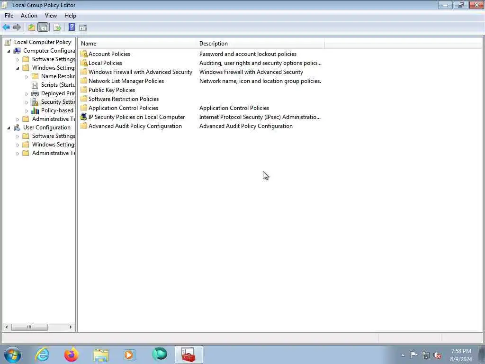This screenshot has height=364, width=485.
Task: Click "Auditing, user rights and security options" description
Action: click(260, 63)
